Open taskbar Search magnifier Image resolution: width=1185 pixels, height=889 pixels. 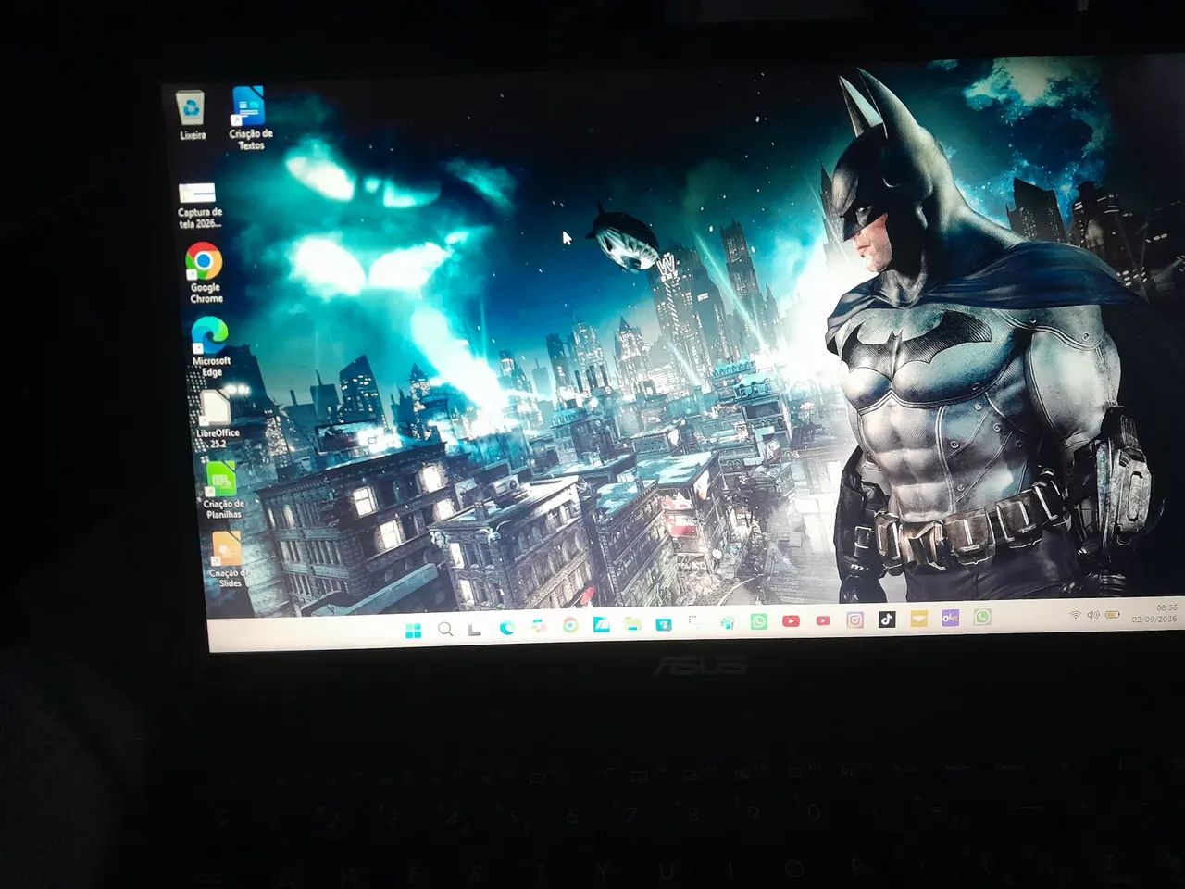point(445,630)
